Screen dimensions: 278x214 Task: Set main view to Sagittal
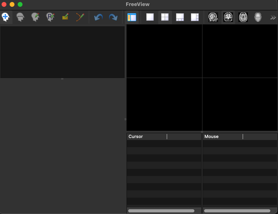(x=213, y=17)
